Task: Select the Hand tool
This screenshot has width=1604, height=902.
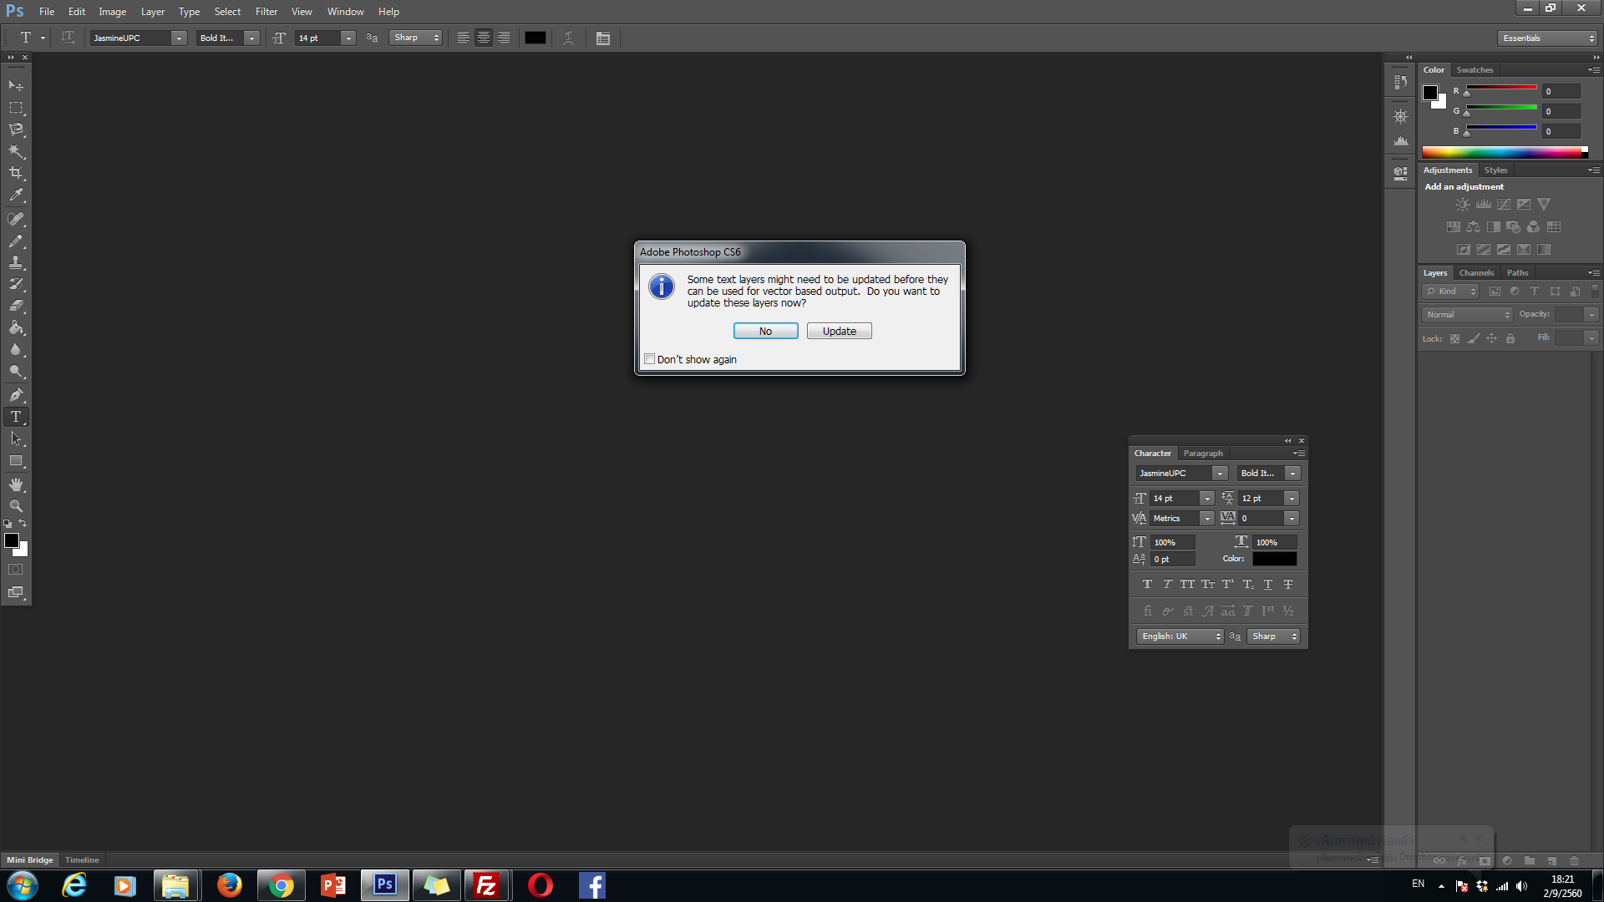Action: pos(16,484)
